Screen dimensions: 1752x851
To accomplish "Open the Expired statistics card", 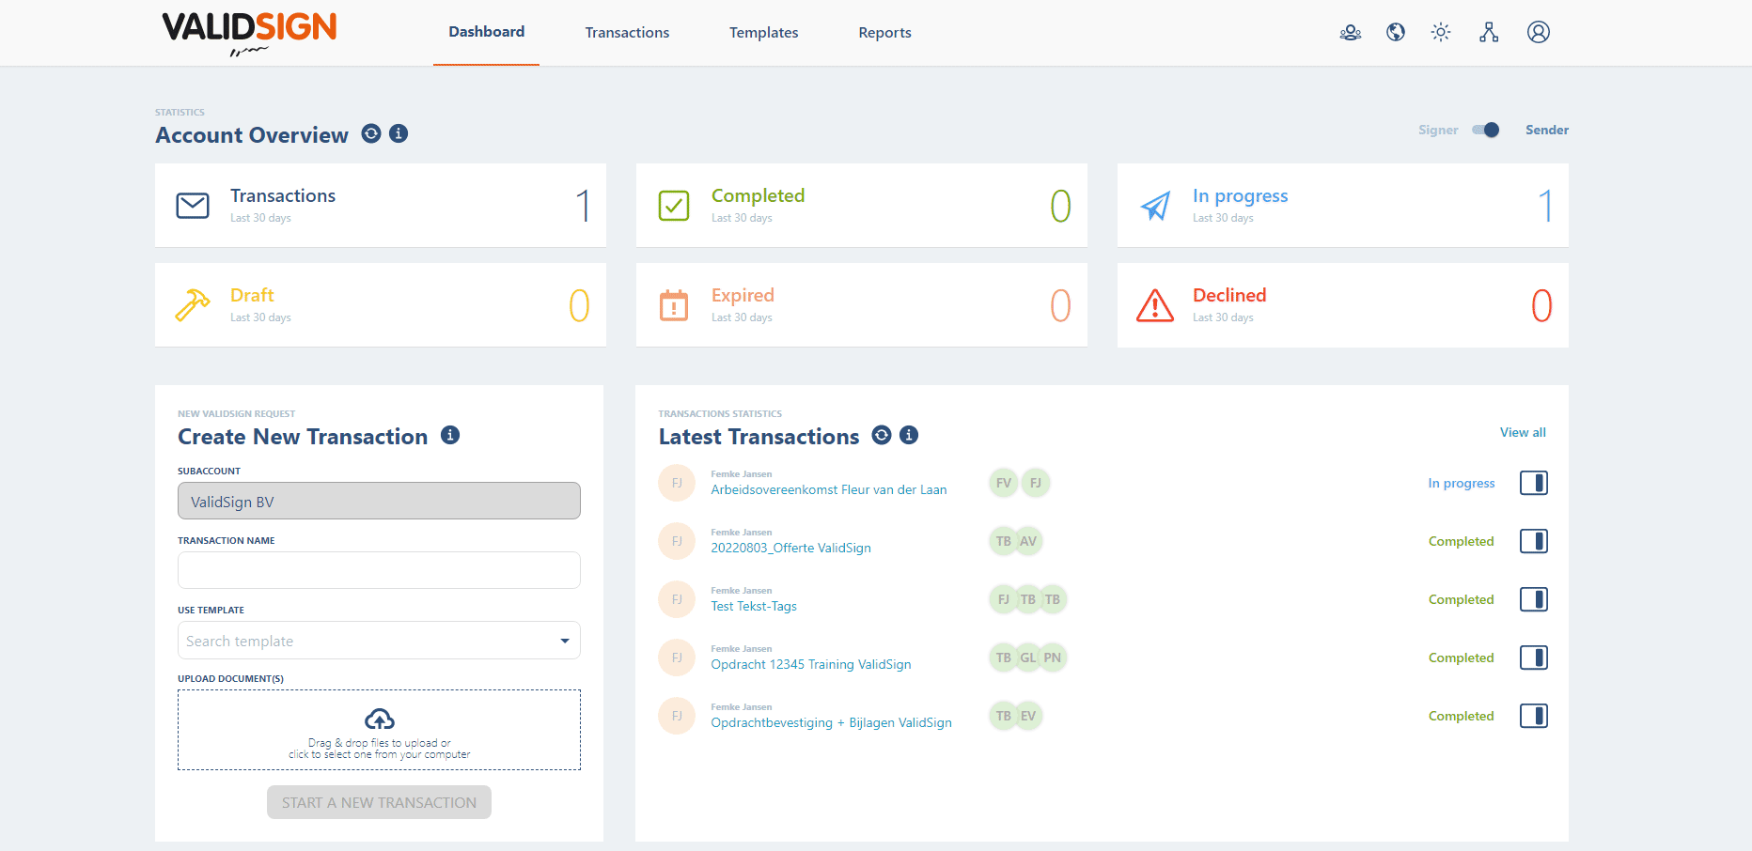I will [x=862, y=305].
